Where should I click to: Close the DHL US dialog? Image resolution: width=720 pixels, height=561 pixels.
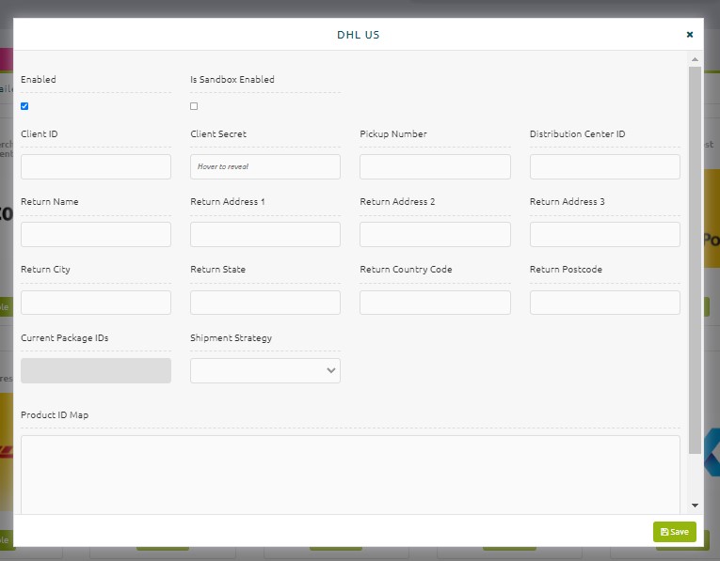click(689, 35)
